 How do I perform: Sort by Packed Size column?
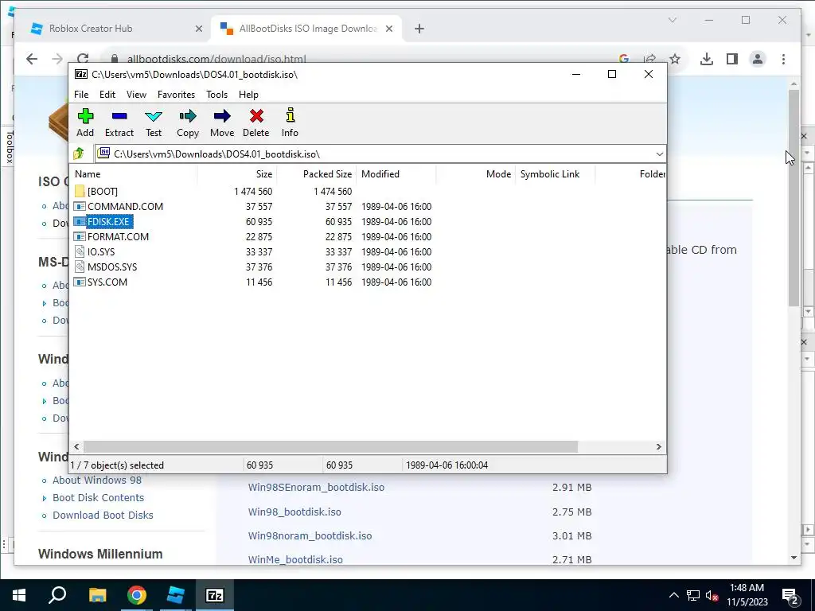click(317, 174)
